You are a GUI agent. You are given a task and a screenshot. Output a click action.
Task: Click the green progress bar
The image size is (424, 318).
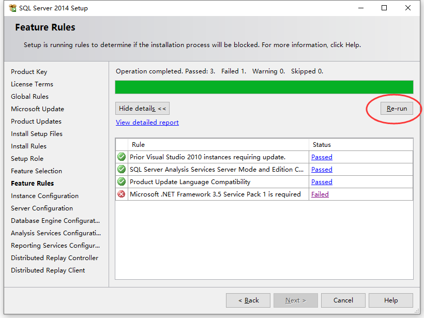pyautogui.click(x=264, y=87)
